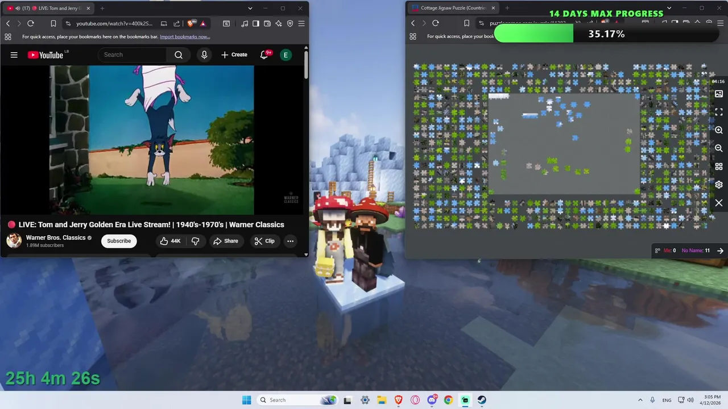Image resolution: width=728 pixels, height=409 pixels.
Task: Toggle Brave sidebar panel in YouTube window
Action: click(x=256, y=23)
